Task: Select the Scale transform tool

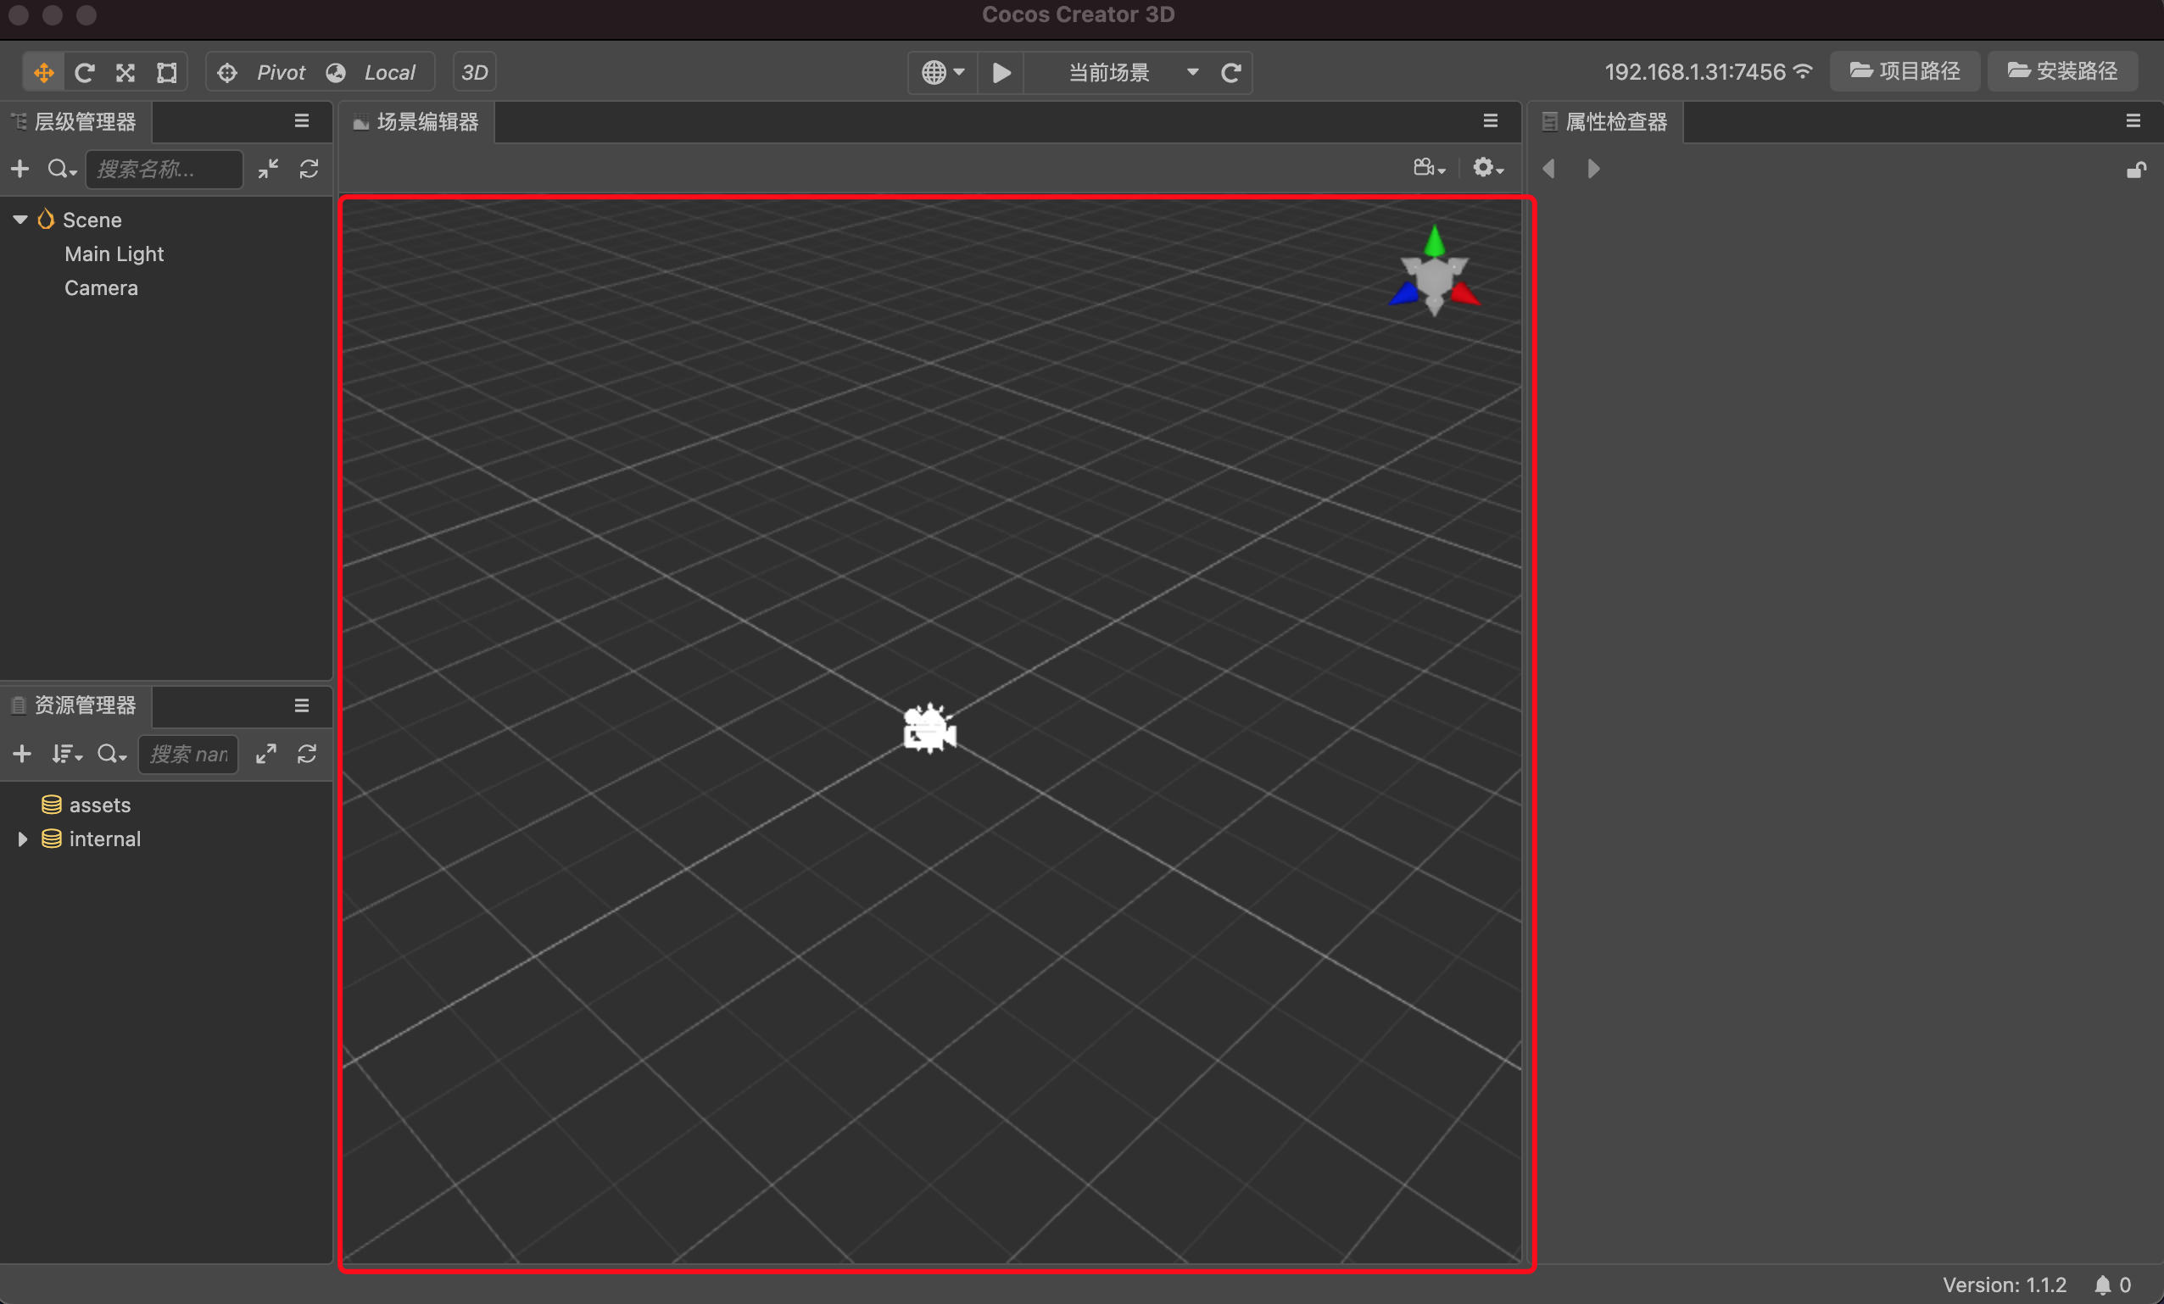Action: coord(125,72)
